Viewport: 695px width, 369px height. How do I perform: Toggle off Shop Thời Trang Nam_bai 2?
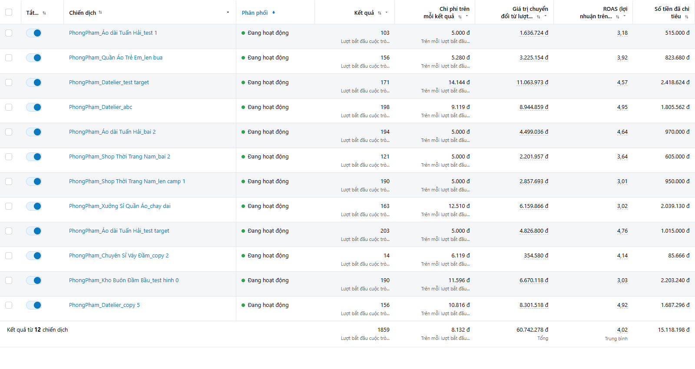pos(34,157)
